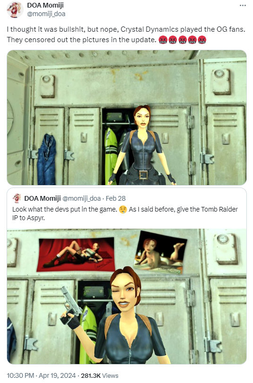The image size is (253, 383).
Task: Click the red poster in the quoted image
Action: 76,255
